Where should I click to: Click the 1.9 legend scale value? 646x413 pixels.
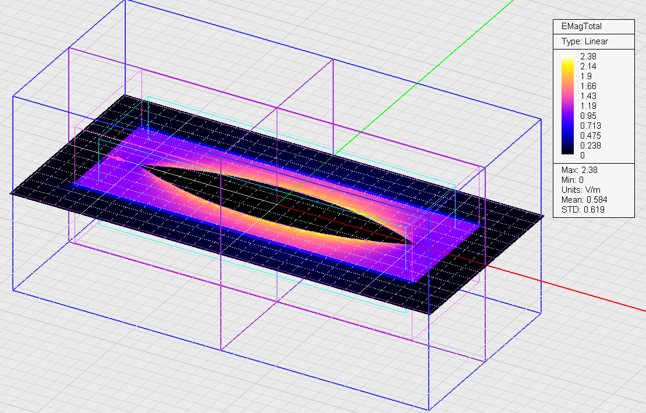coord(585,76)
